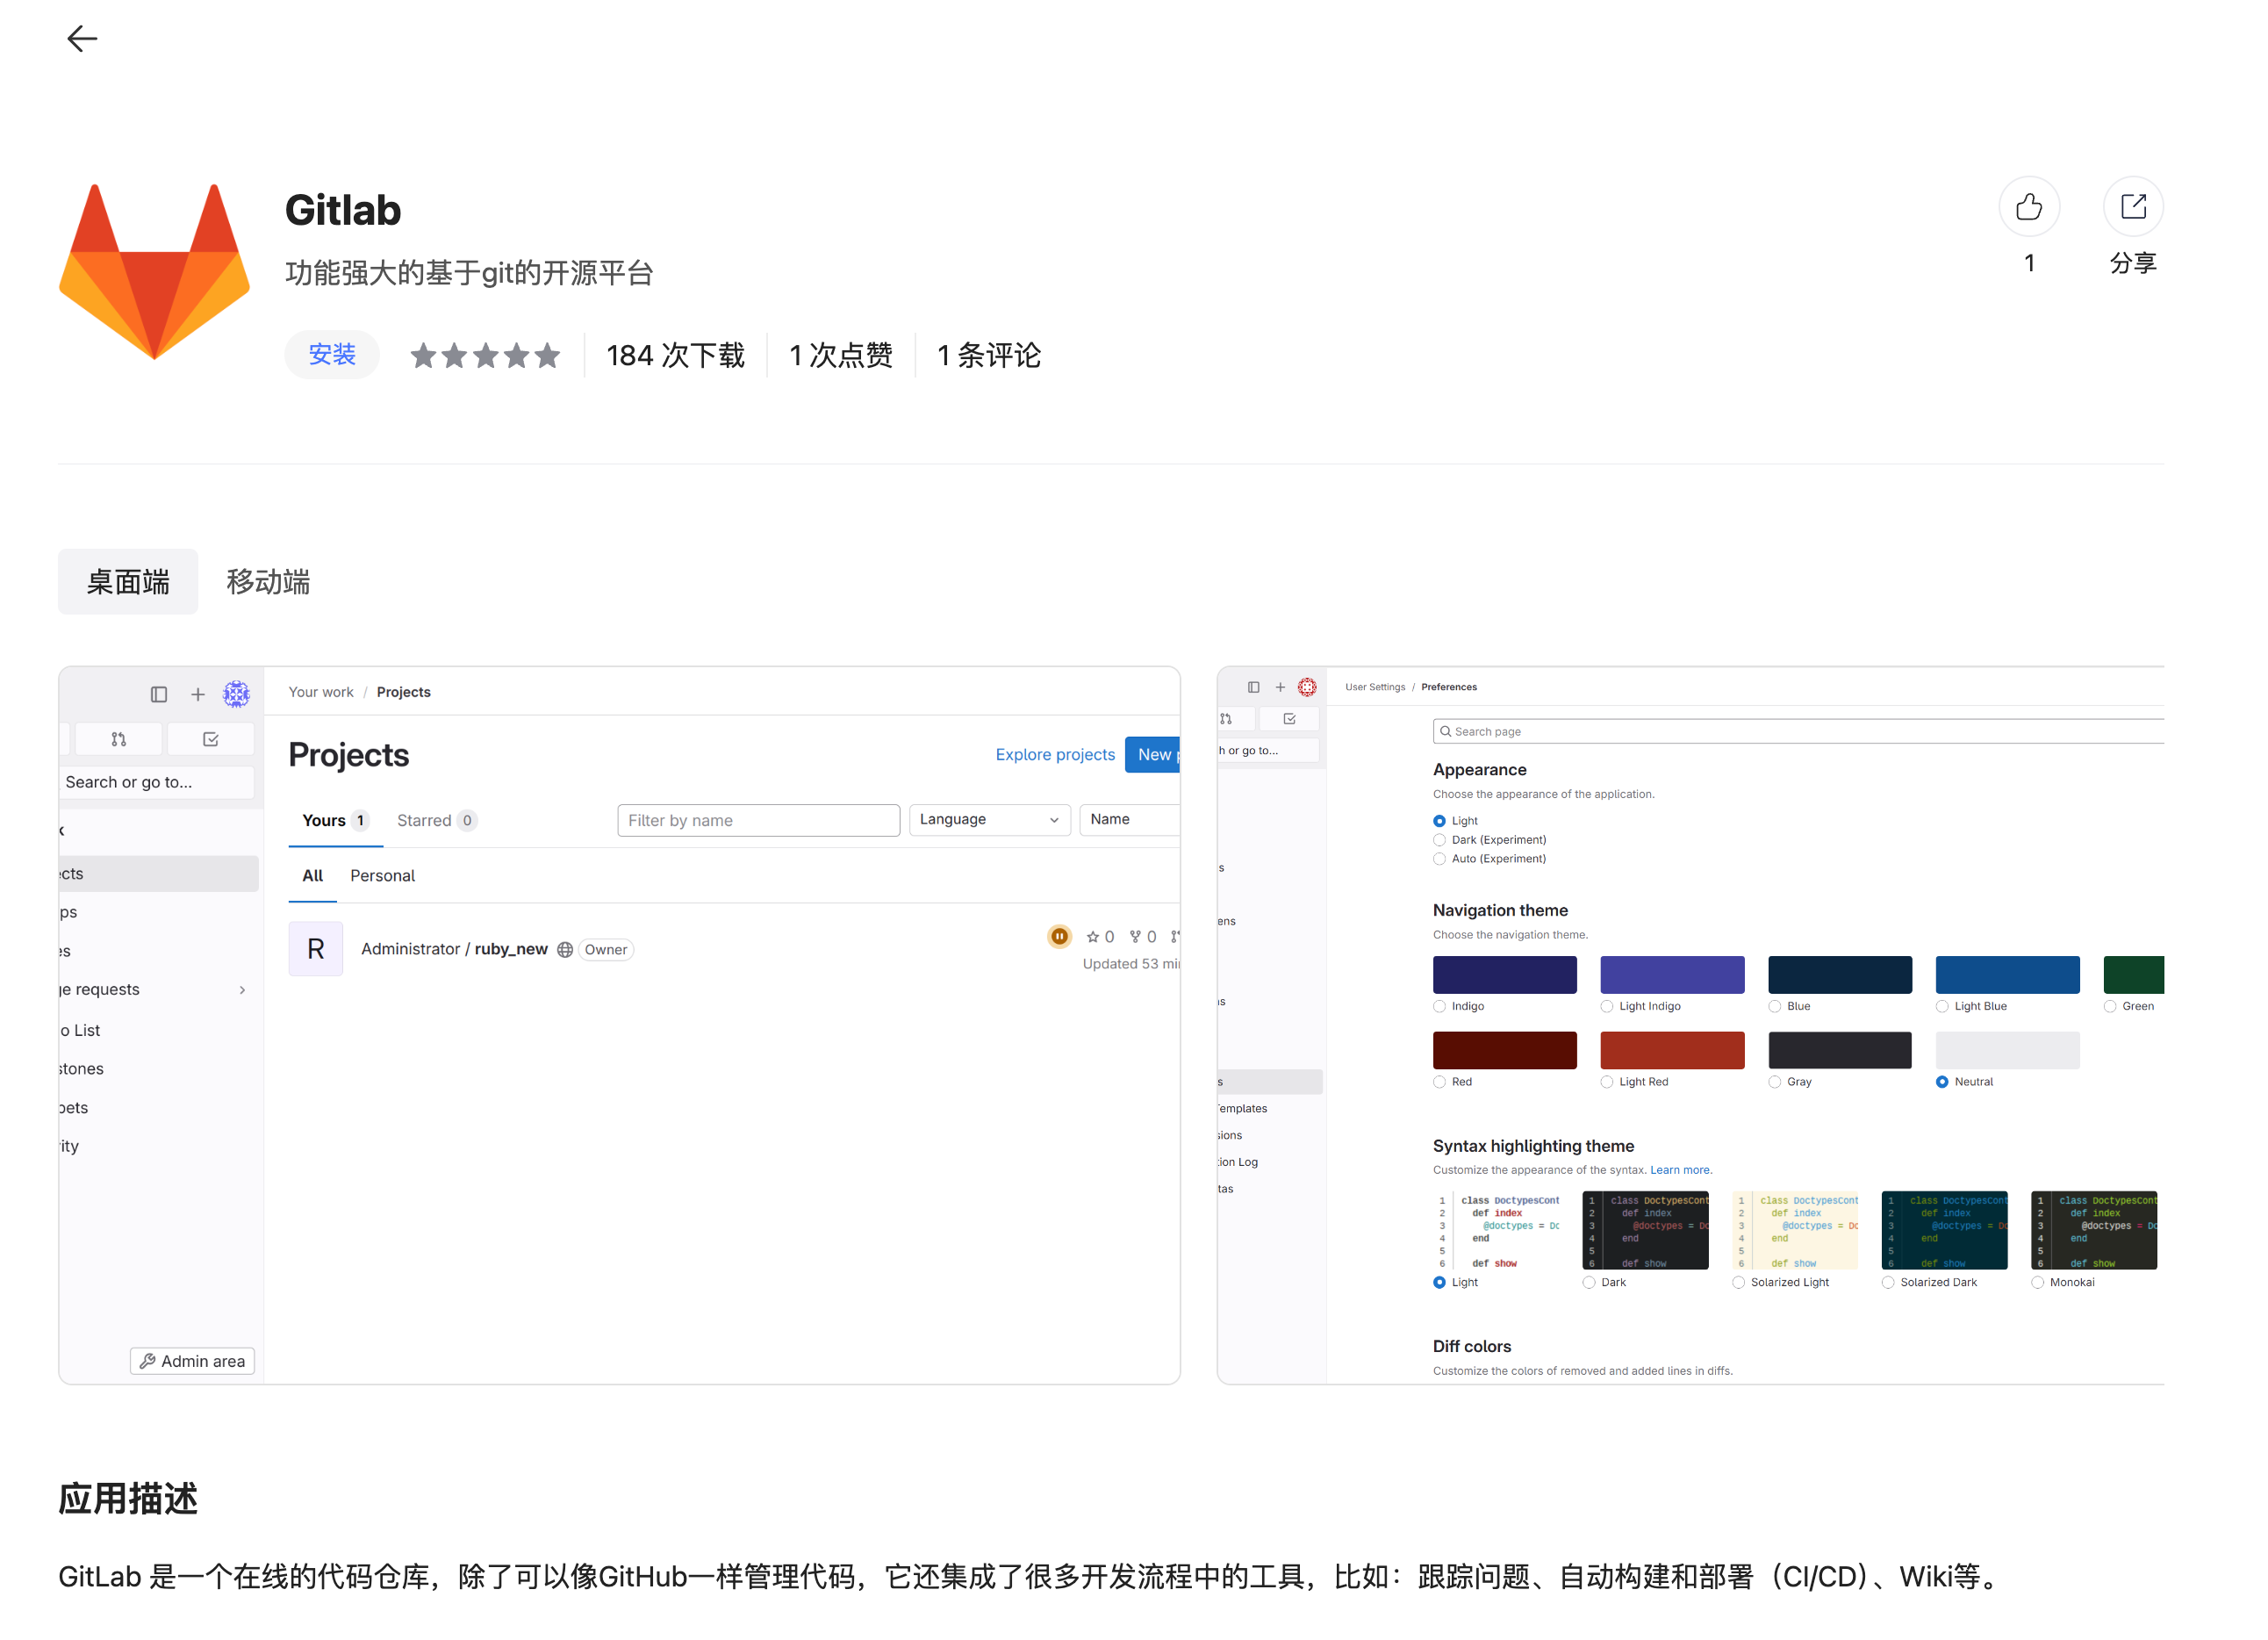Click the Explore projects link

pyautogui.click(x=1055, y=754)
